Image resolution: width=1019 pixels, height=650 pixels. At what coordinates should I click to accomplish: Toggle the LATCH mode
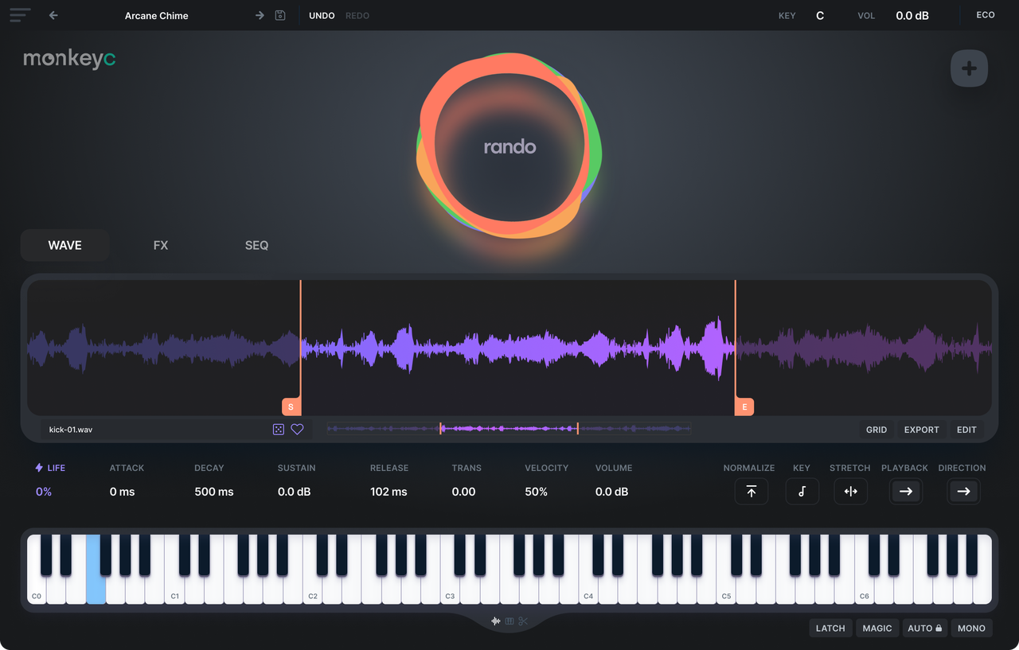coord(830,629)
